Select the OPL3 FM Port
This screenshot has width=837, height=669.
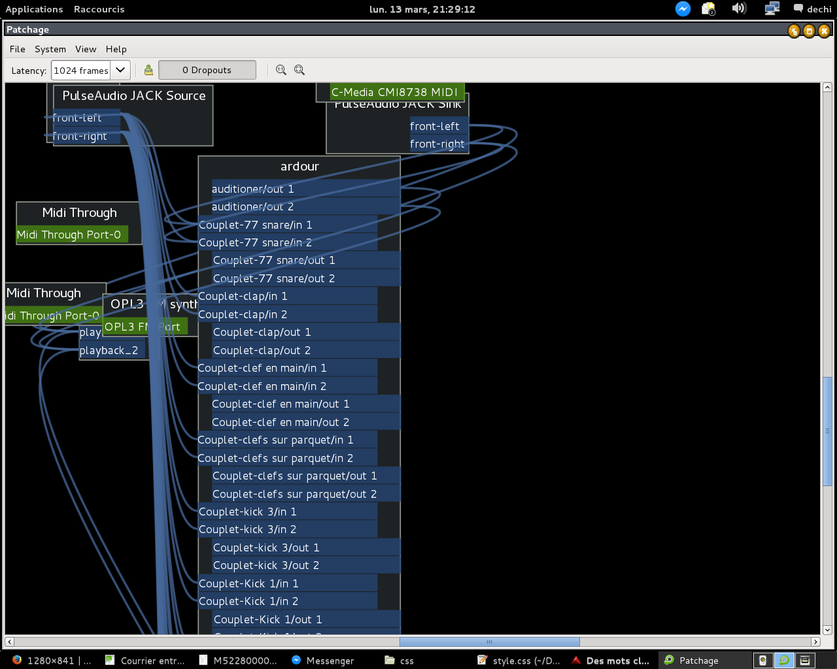pyautogui.click(x=146, y=327)
